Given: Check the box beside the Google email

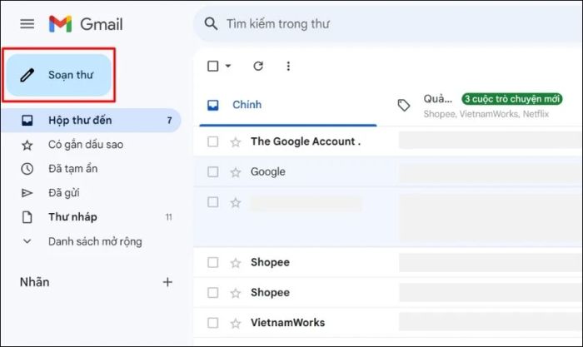Looking at the screenshot, I should pyautogui.click(x=213, y=172).
